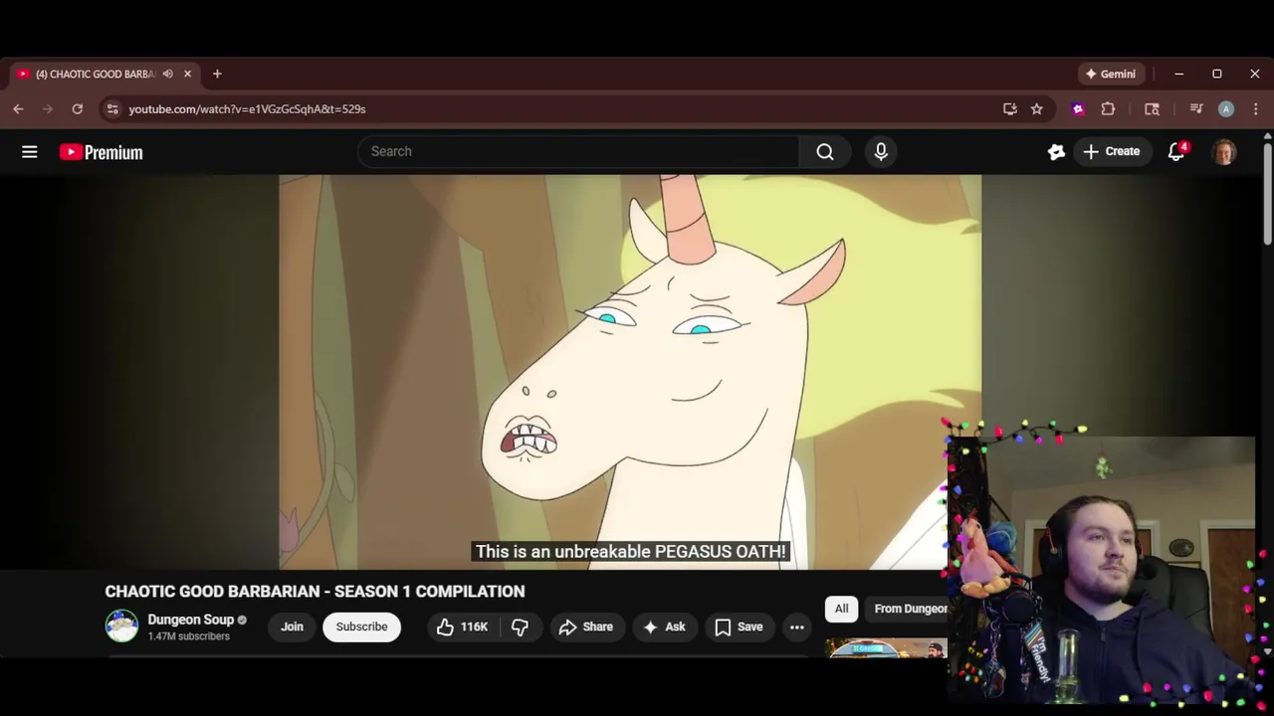This screenshot has width=1274, height=716.
Task: Like the video (116K)
Action: [463, 626]
